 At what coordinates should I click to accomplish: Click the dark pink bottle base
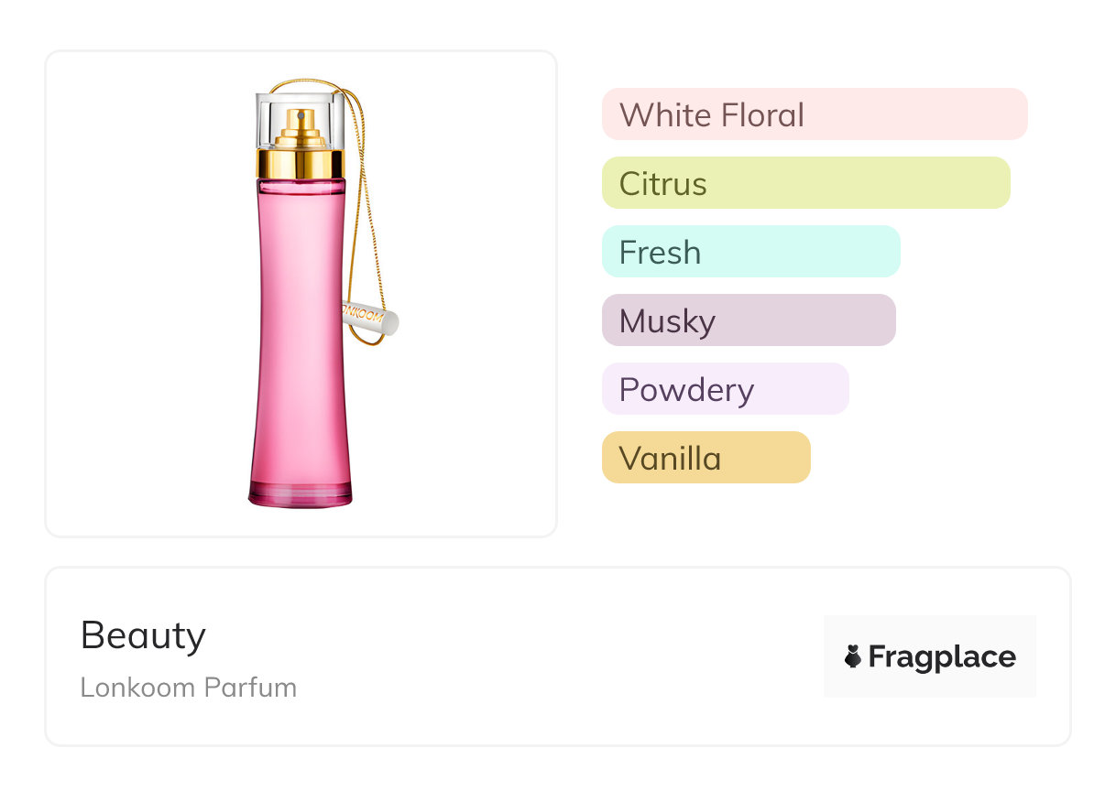(x=301, y=494)
